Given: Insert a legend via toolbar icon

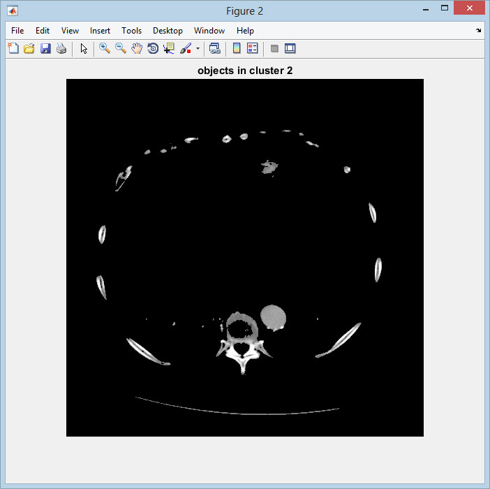Looking at the screenshot, I should click(252, 48).
